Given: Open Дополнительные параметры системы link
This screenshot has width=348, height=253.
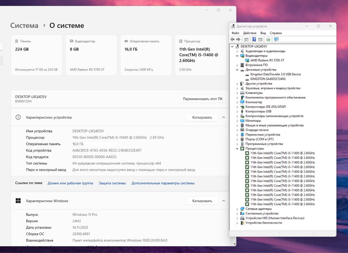Looking at the screenshot, I should pyautogui.click(x=163, y=183).
